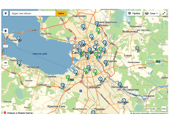Select green marker 8 next to marker 16
This screenshot has height=114, width=171.
click(85, 71)
